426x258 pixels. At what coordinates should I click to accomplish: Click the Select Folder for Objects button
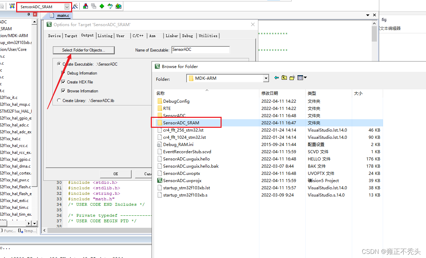(x=83, y=50)
